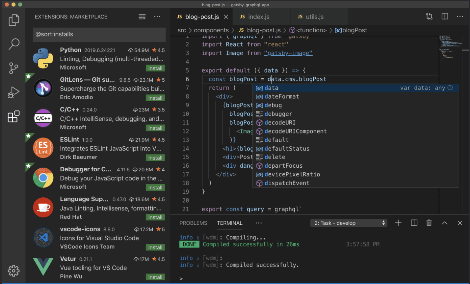The height and width of the screenshot is (284, 470).
Task: Click the GitLens extension icon
Action: click(x=43, y=88)
